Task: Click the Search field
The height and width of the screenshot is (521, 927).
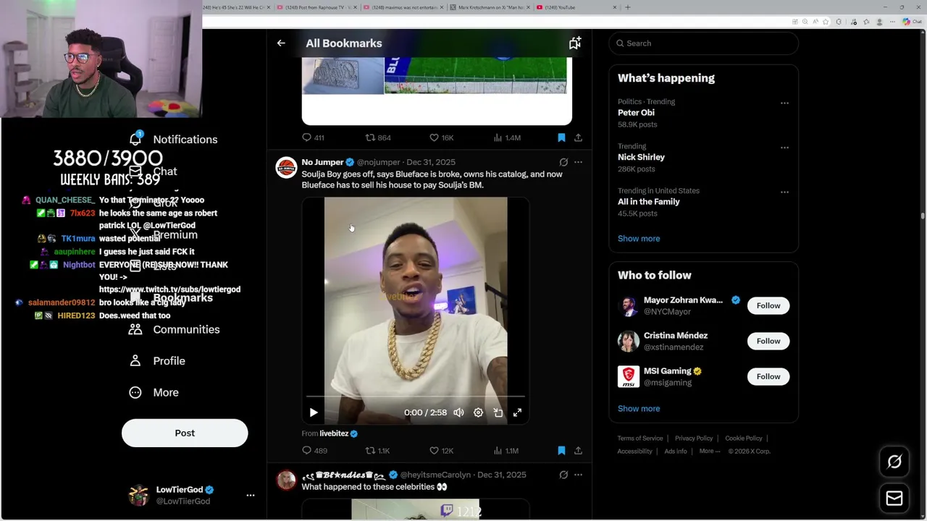Action: pyautogui.click(x=704, y=43)
